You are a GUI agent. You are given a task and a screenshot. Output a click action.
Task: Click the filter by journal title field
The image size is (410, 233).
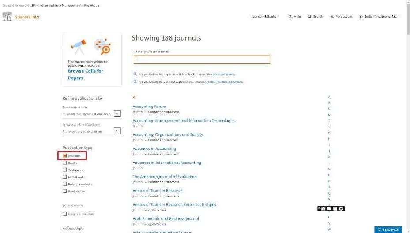coord(202,59)
